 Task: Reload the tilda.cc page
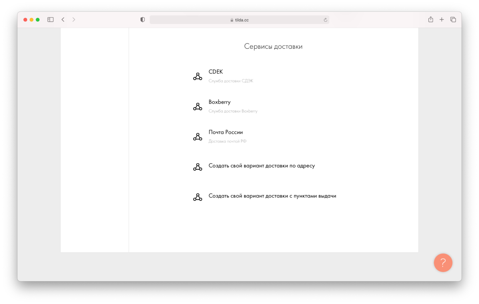point(325,20)
